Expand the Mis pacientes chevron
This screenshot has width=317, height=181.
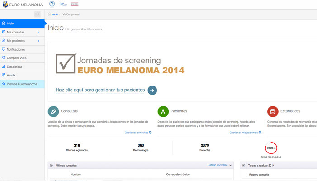click(38, 41)
